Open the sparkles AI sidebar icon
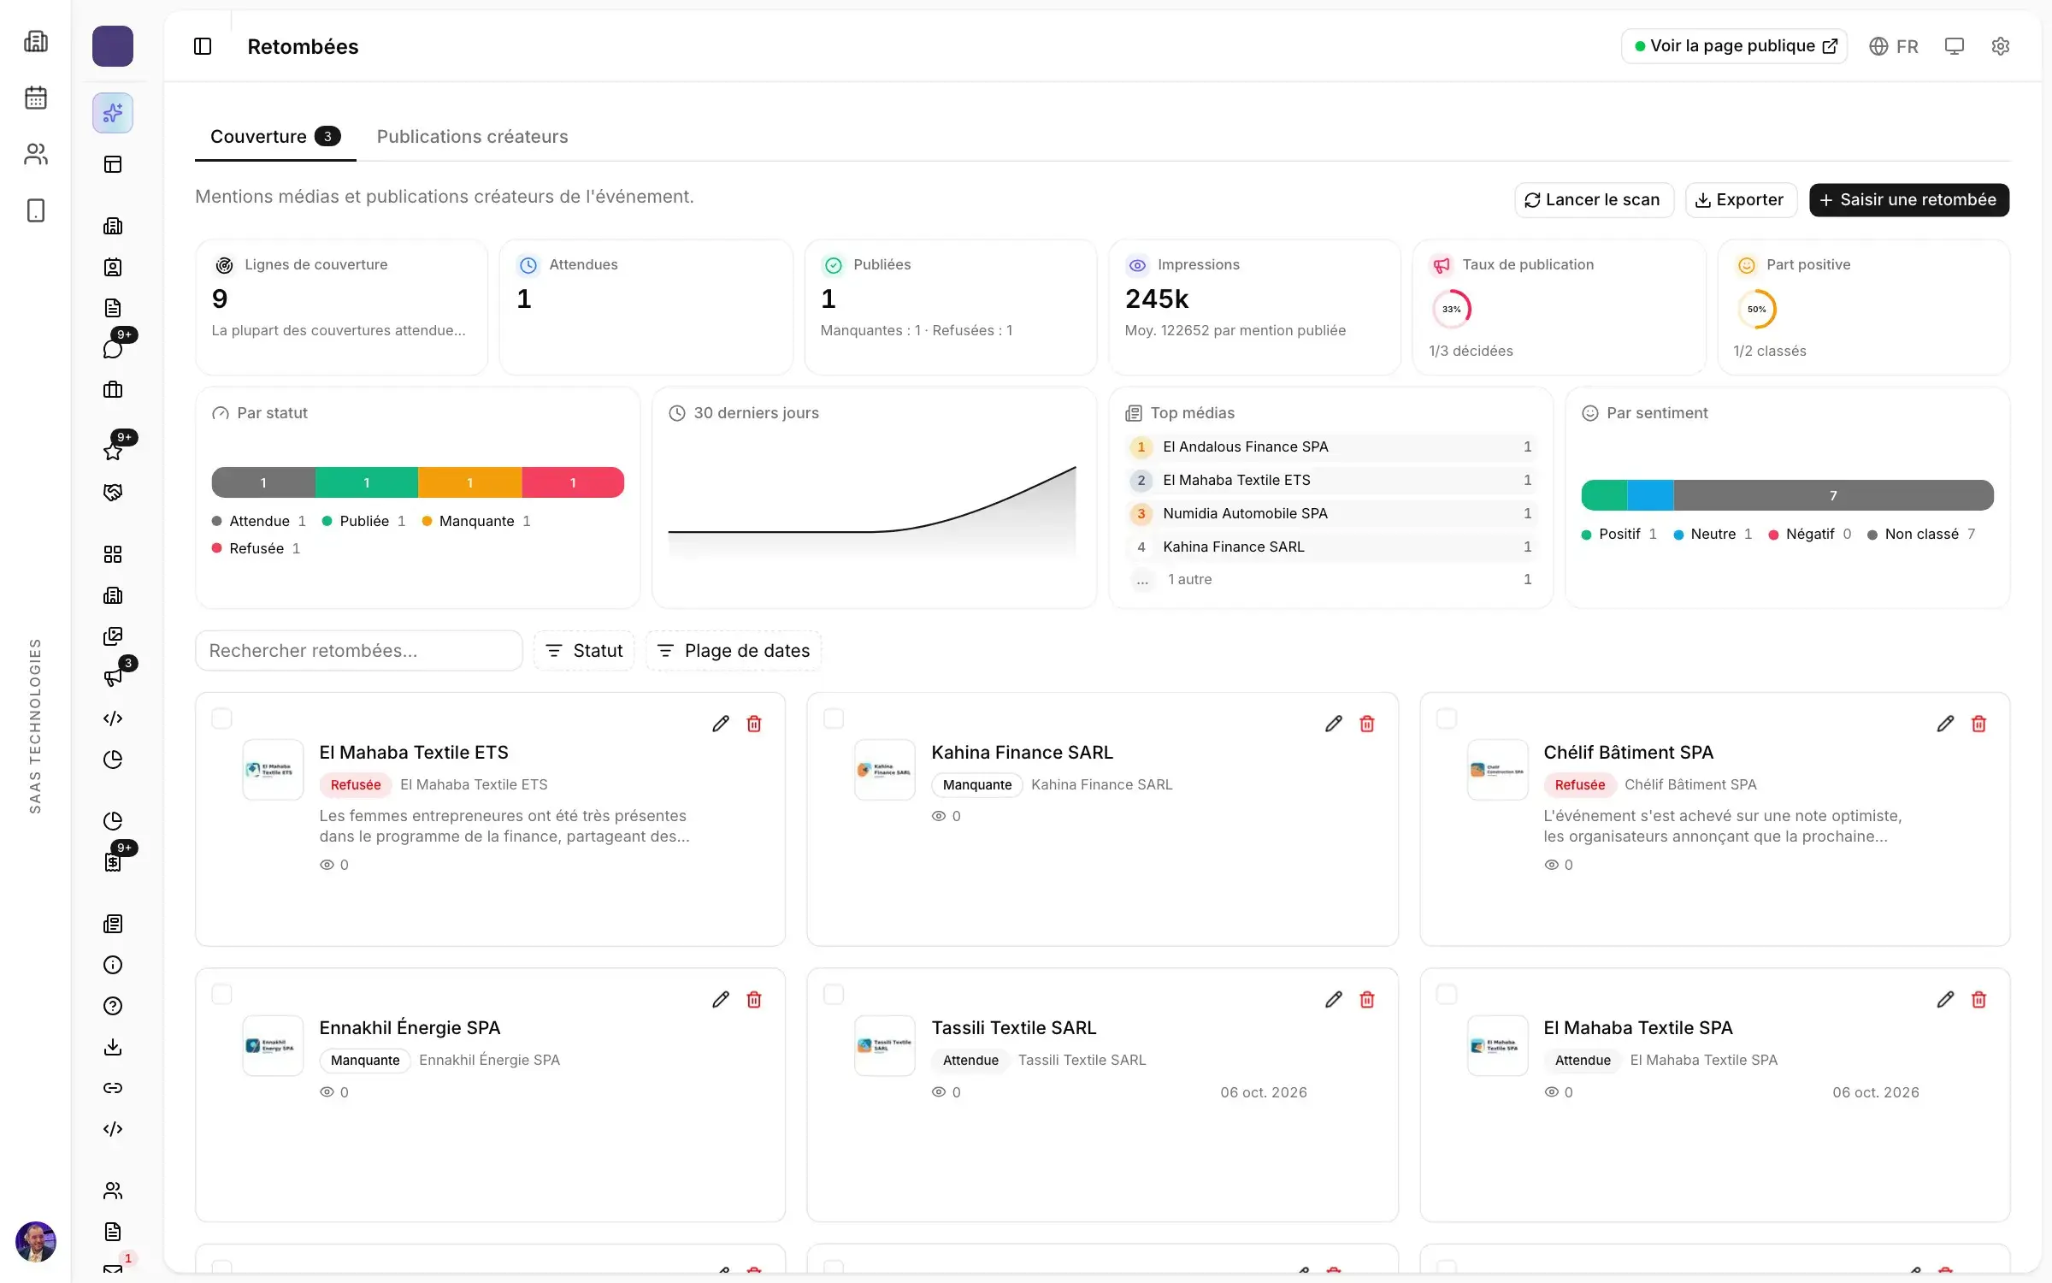2052x1283 pixels. [x=113, y=113]
